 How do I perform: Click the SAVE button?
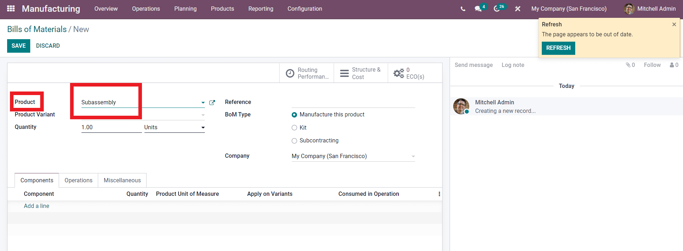click(x=18, y=46)
